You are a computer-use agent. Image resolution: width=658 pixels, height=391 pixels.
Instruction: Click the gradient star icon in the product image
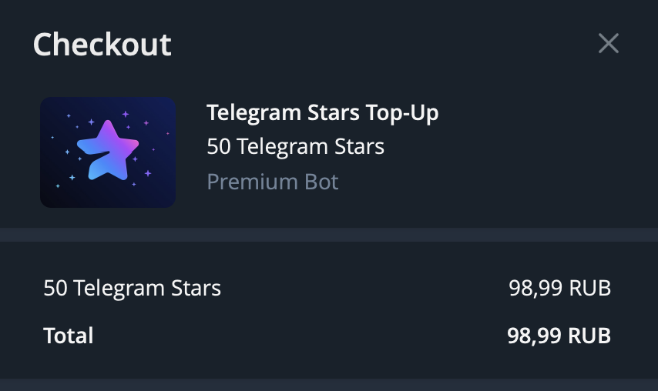coord(108,150)
